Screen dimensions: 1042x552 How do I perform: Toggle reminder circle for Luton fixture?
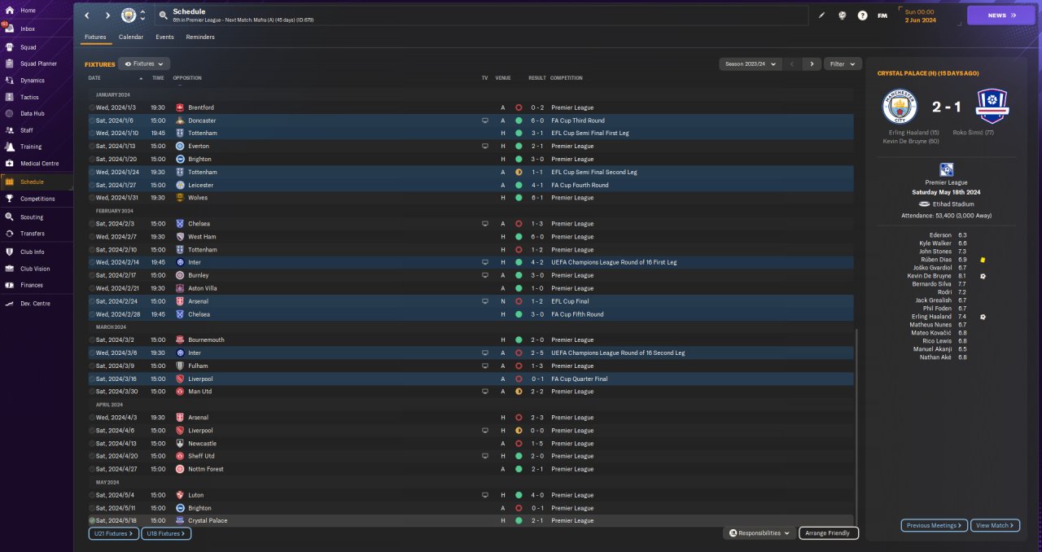click(92, 495)
